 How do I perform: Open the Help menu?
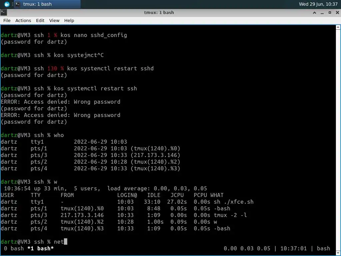[69, 20]
